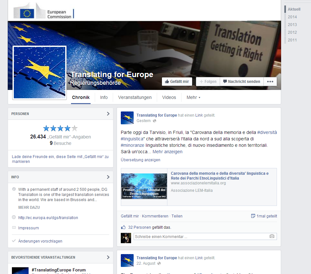Viewport: 311px width, 274px height.
Task: Click Kommentieren under the post
Action: (x=155, y=216)
